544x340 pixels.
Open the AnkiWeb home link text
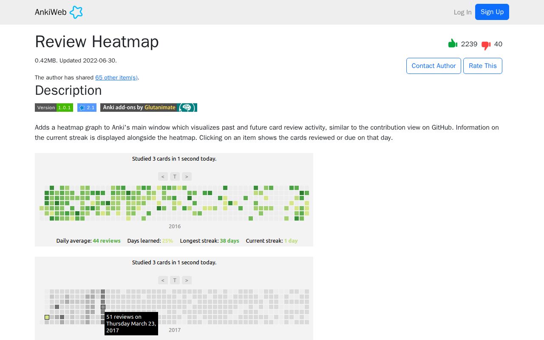(x=51, y=12)
